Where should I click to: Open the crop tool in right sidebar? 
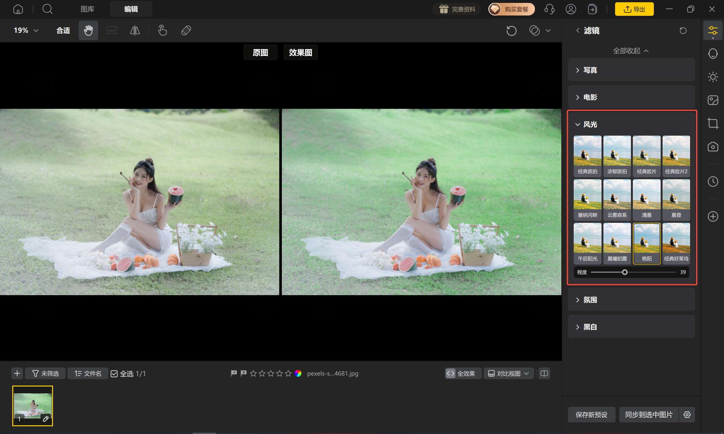[x=713, y=123]
